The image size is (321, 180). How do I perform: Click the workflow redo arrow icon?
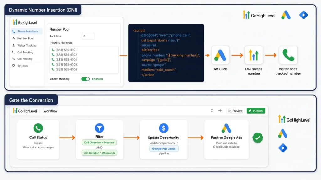point(220,111)
